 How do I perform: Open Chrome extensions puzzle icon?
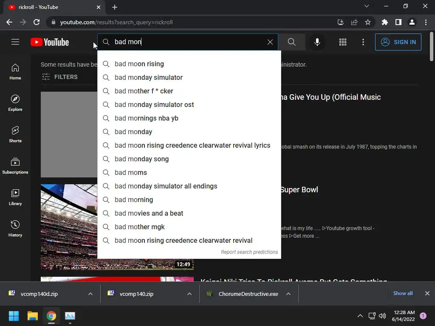(385, 22)
